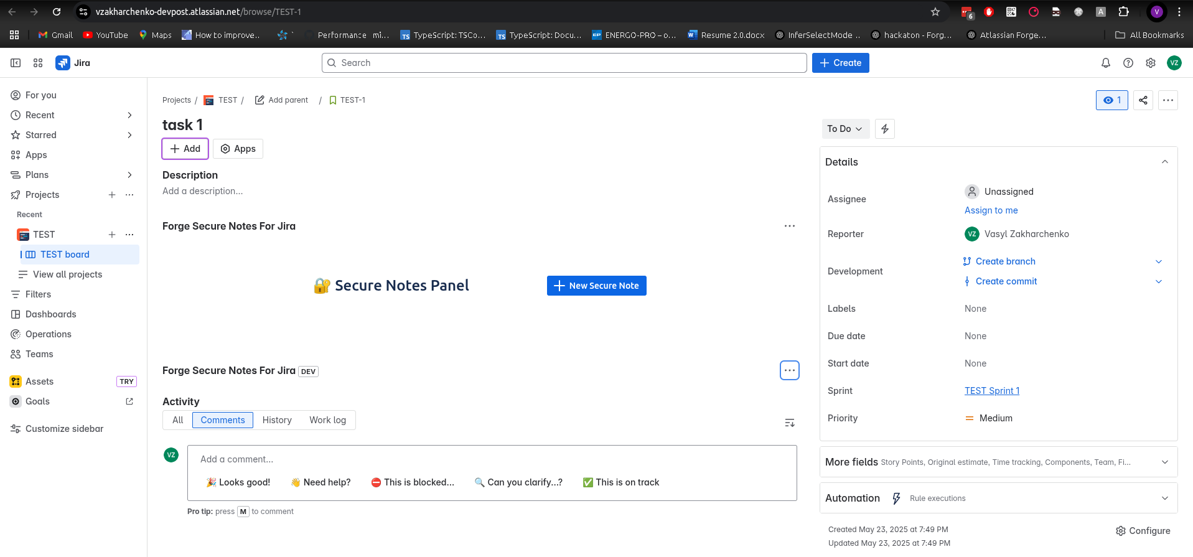Select the Work log activity tab
The width and height of the screenshot is (1193, 557).
(x=328, y=420)
